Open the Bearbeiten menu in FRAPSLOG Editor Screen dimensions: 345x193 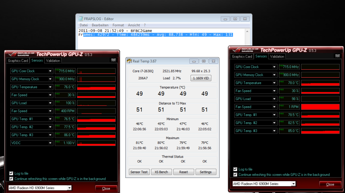click(x=100, y=25)
